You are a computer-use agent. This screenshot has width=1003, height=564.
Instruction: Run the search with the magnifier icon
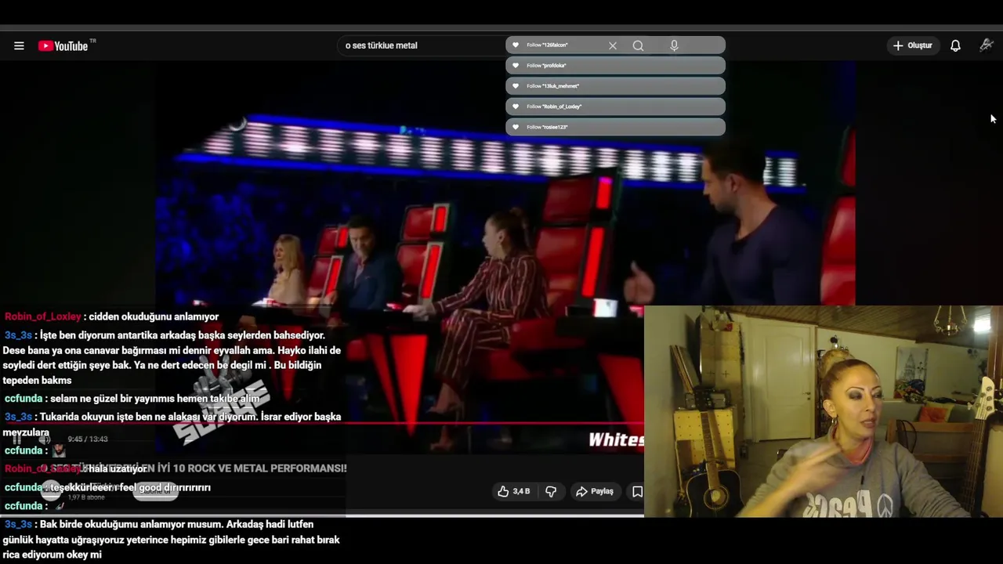tap(638, 45)
